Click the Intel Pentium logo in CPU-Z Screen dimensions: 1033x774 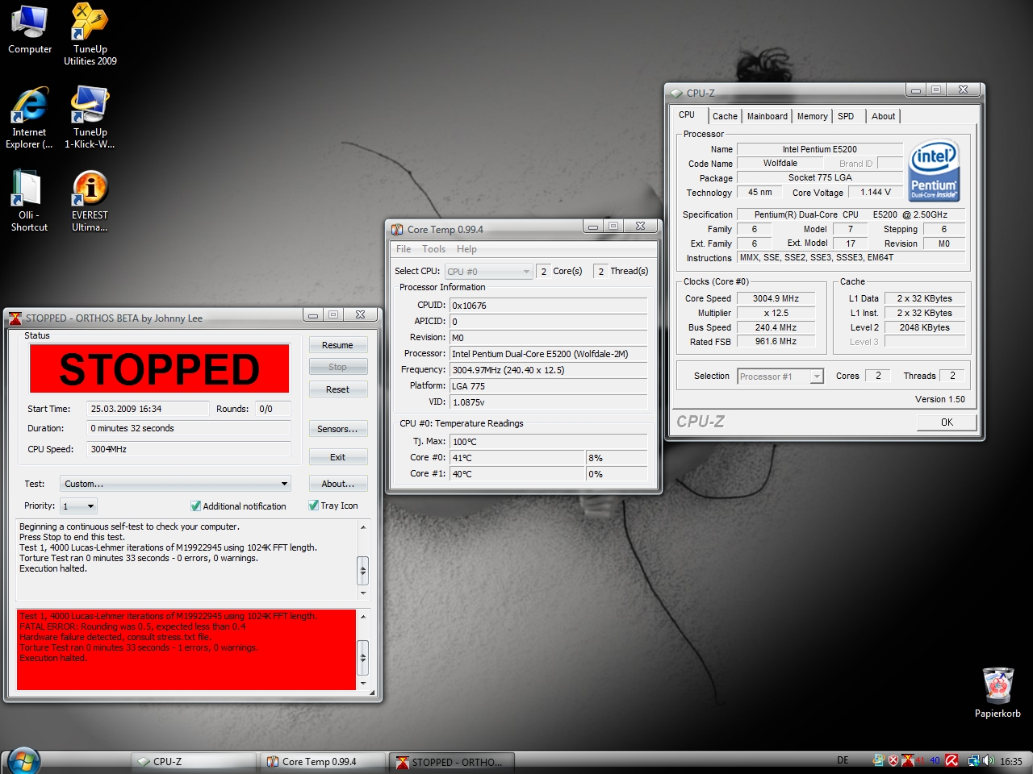[934, 171]
